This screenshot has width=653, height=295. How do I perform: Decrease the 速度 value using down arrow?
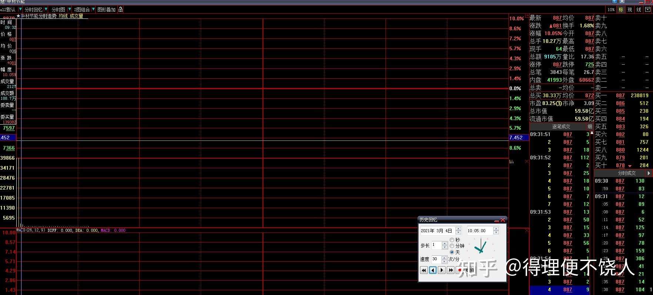click(444, 261)
